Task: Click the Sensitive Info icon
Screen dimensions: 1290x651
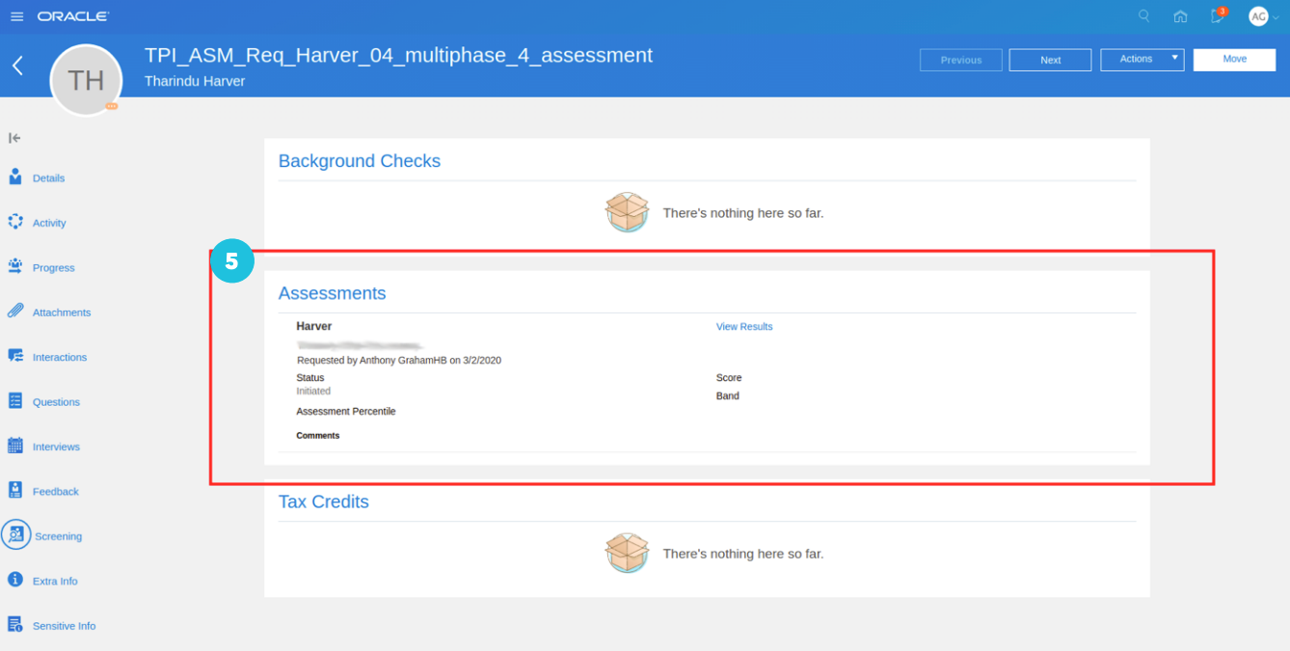Action: 15,624
